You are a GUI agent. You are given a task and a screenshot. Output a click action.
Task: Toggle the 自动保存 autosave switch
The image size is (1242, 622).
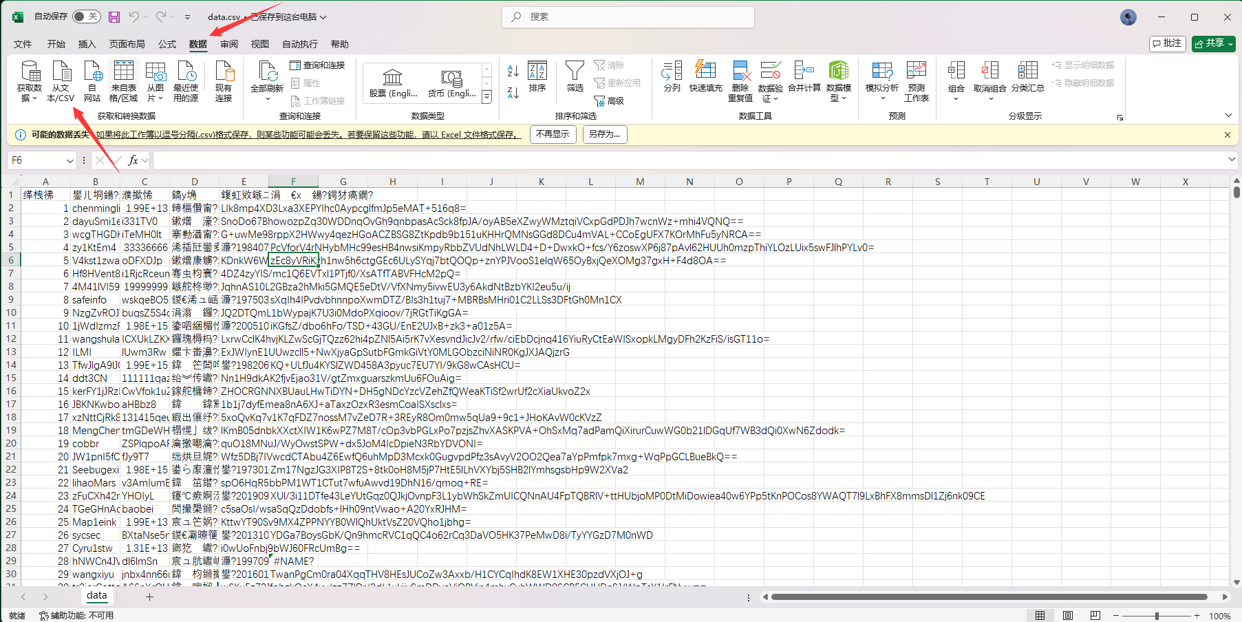point(87,17)
